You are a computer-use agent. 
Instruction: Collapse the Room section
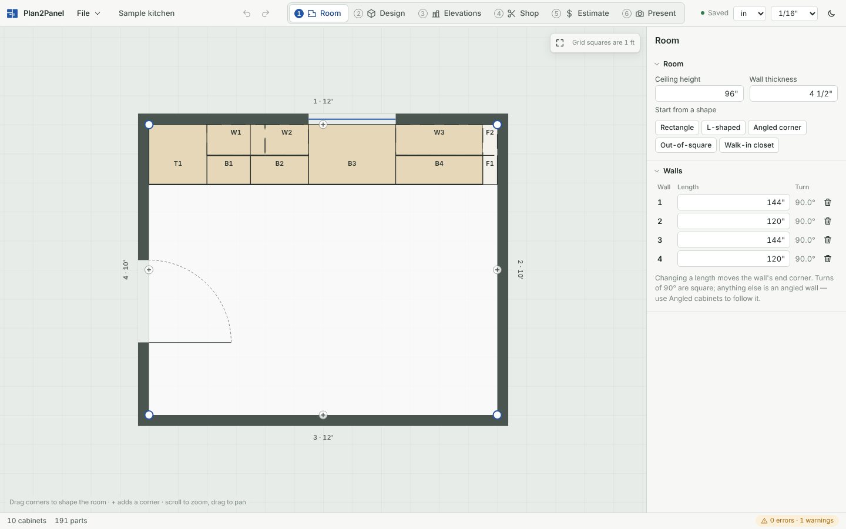[669, 64]
